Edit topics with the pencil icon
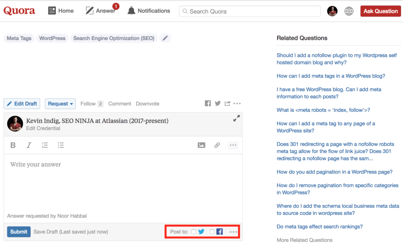The width and height of the screenshot is (403, 249). coord(165,38)
